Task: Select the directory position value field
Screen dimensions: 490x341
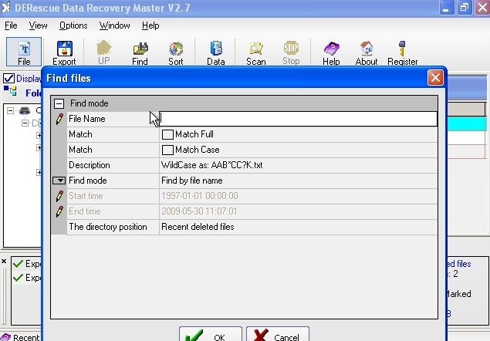Action: (297, 227)
